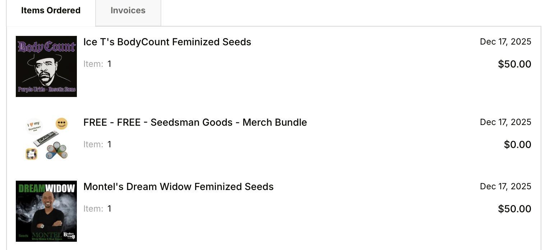
Task: Open Ice T's BodyCount Feminized Seeds link
Action: [x=167, y=42]
